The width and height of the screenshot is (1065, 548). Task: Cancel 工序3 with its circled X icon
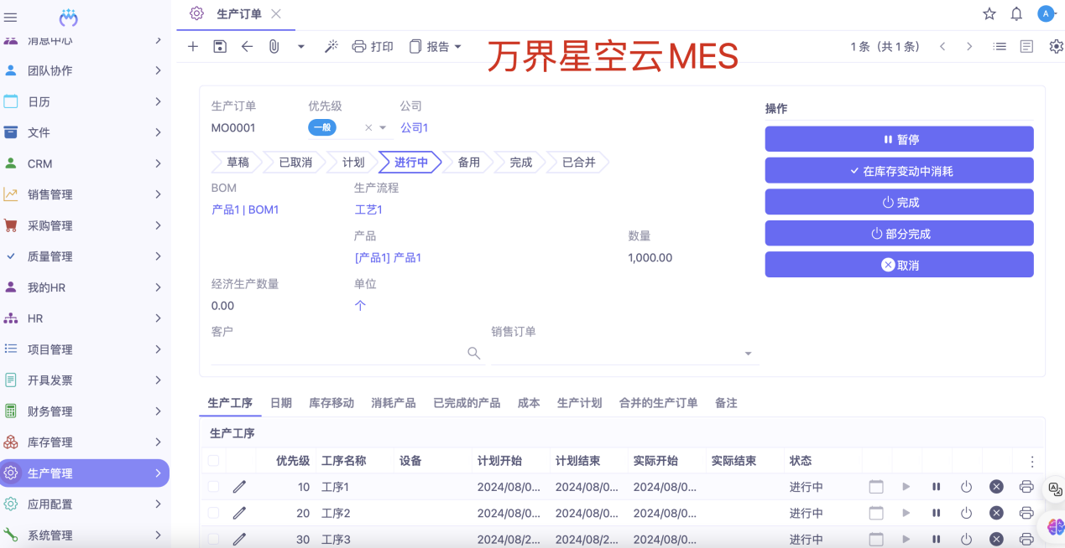coord(996,539)
